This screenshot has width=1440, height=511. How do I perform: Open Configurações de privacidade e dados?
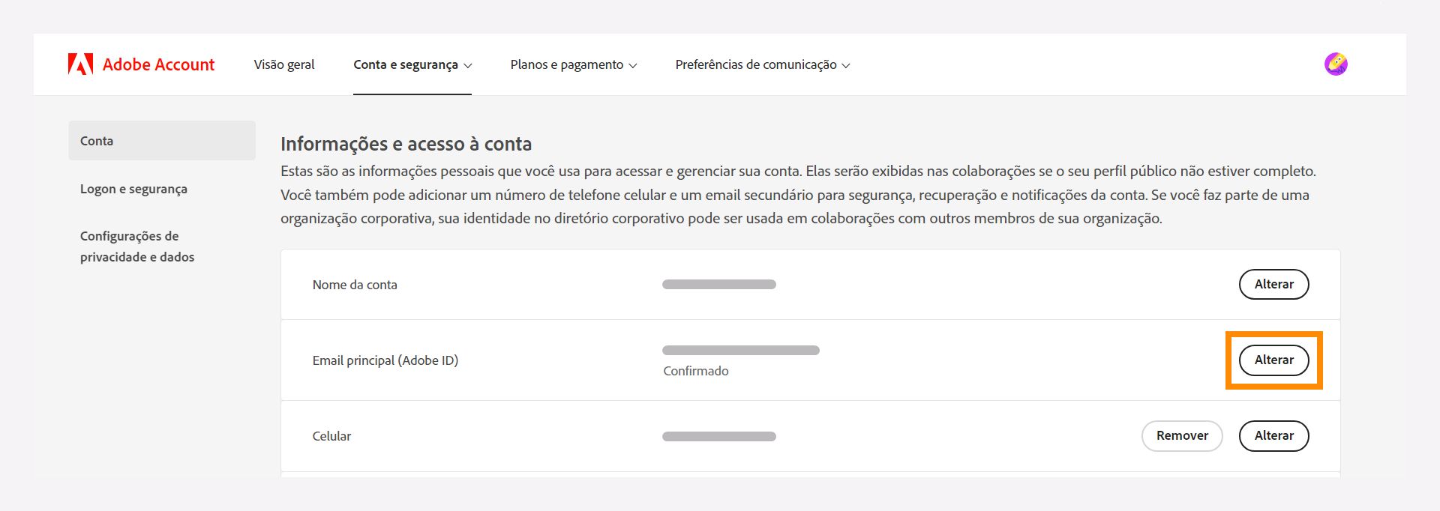pyautogui.click(x=136, y=246)
